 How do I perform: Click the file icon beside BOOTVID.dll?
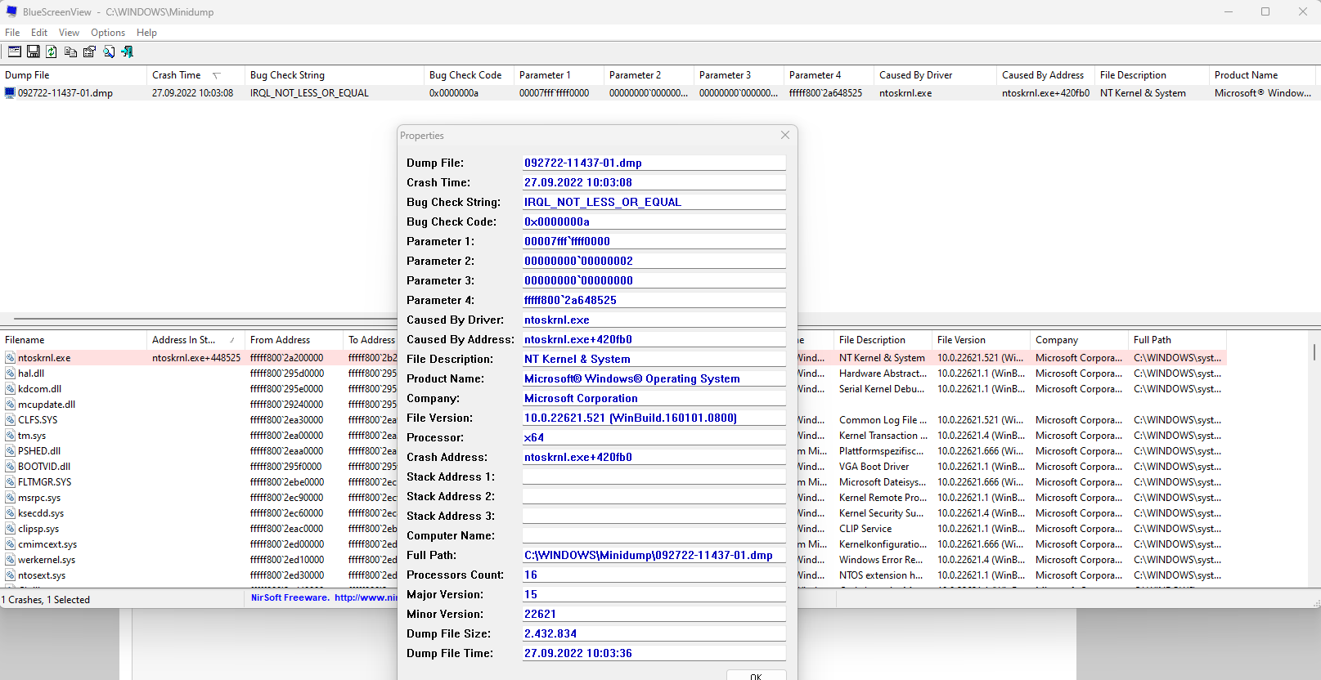coord(10,467)
